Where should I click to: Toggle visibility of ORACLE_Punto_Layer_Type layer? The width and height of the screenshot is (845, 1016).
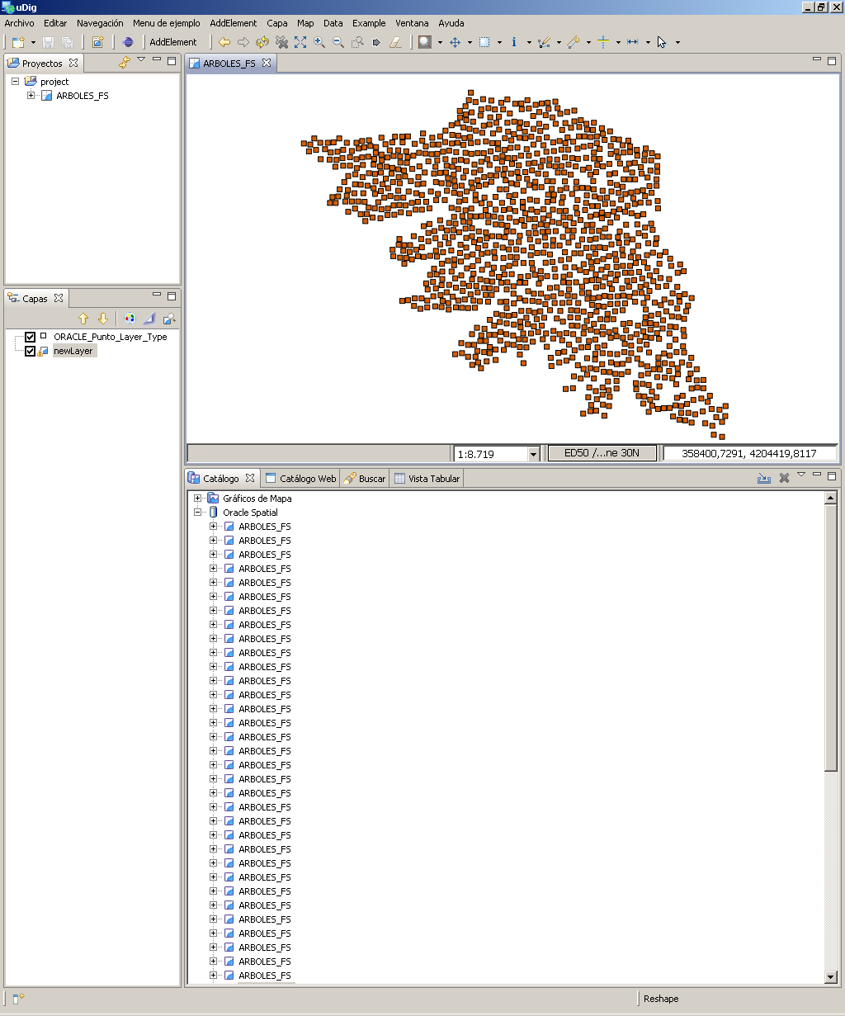(31, 337)
